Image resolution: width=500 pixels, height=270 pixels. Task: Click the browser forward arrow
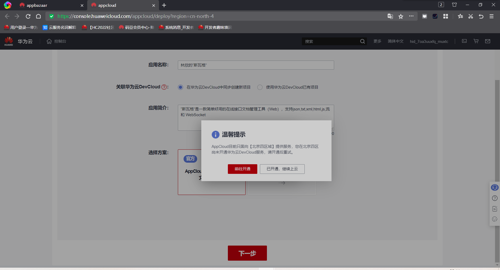coord(17,16)
